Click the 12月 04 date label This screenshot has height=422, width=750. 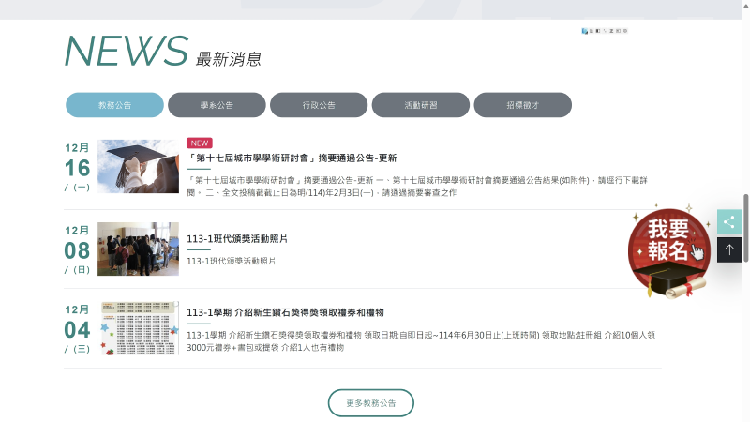click(78, 329)
